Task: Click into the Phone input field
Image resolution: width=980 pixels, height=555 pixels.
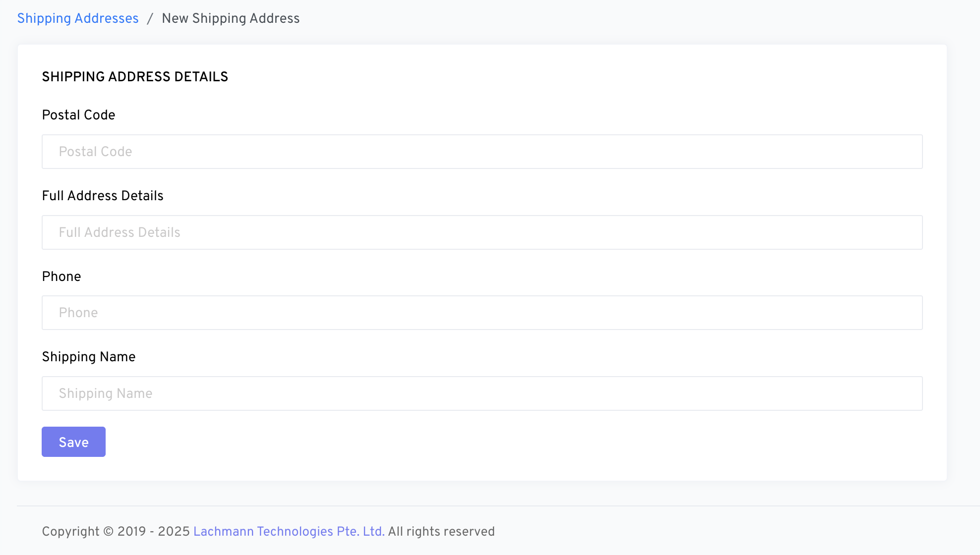Action: 482,313
